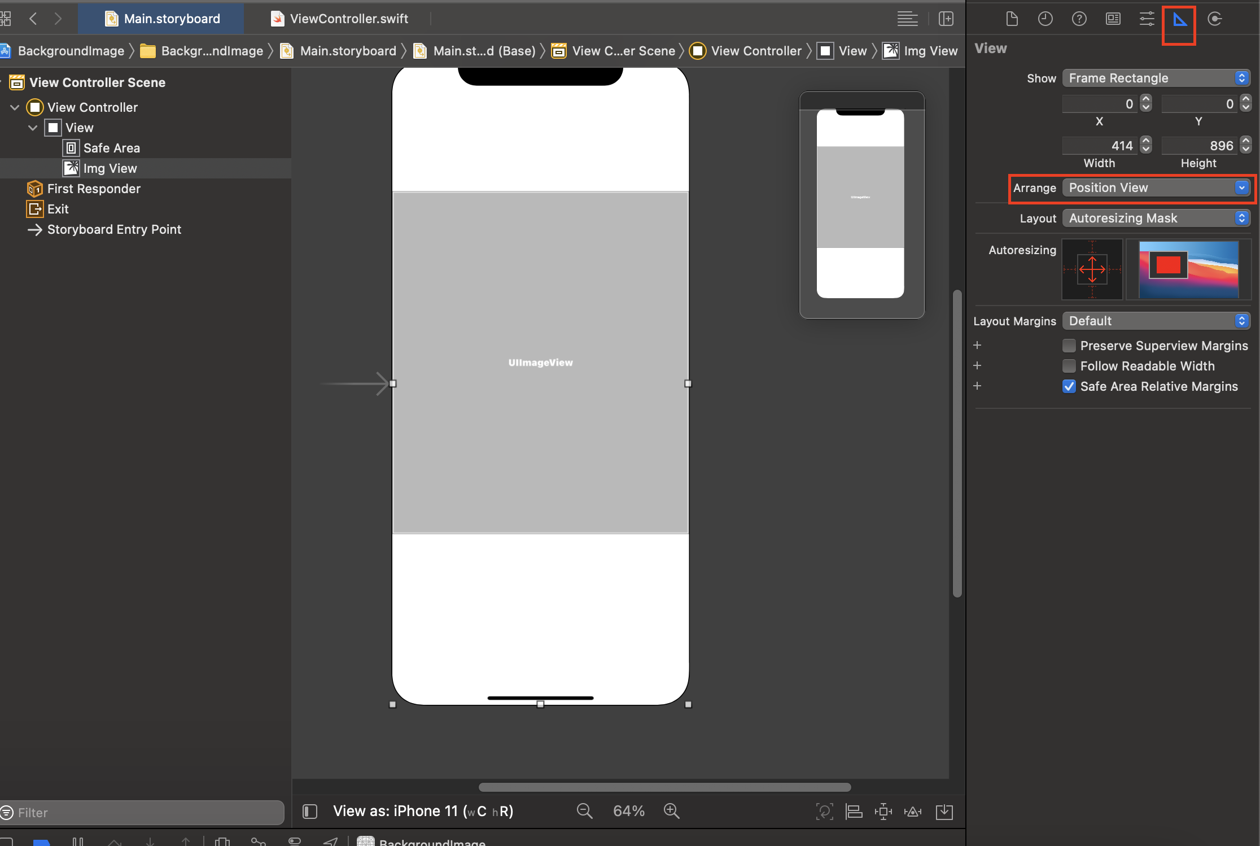Enable Follow Readable Width
This screenshot has height=846, width=1260.
tap(1069, 366)
